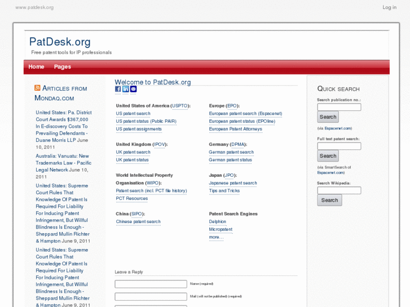Viewport: 410px width, 307px height.
Task: Click the Log in link
Action: pos(389,7)
